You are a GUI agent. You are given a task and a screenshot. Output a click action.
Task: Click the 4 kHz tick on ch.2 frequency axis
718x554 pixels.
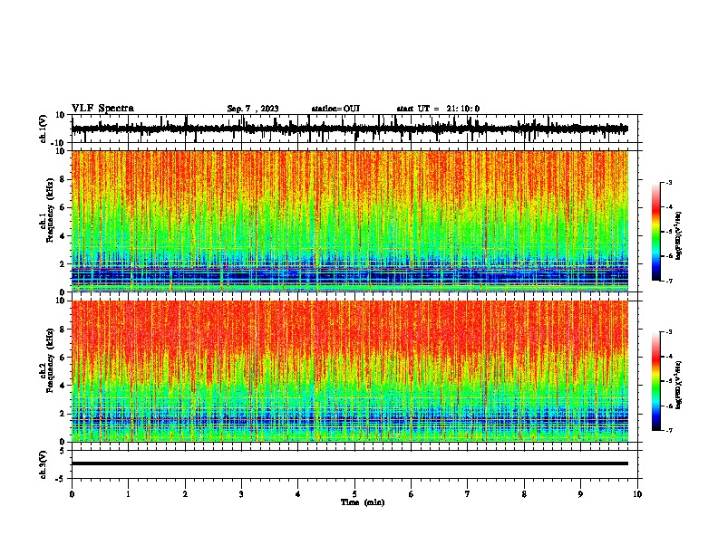(x=63, y=386)
